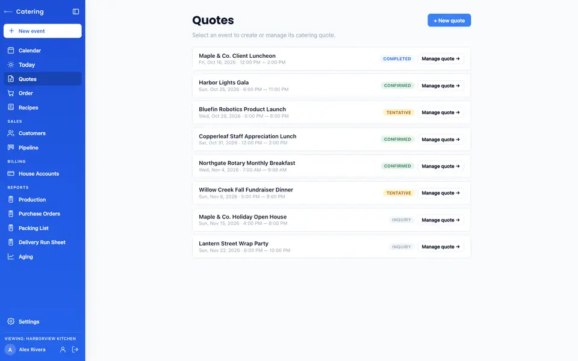578x361 pixels.
Task: Click the Alex Rivera avatar
Action: pyautogui.click(x=10, y=350)
